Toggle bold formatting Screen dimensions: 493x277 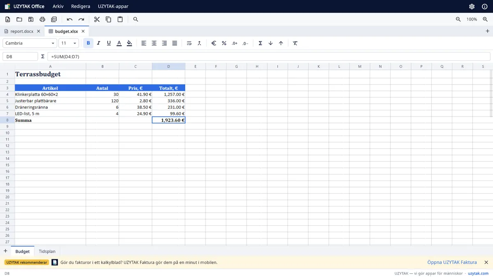[88, 43]
